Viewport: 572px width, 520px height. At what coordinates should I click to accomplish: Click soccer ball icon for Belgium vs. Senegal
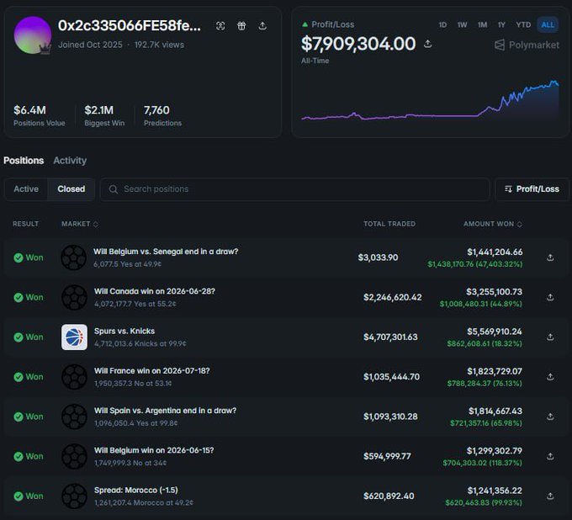[74, 257]
